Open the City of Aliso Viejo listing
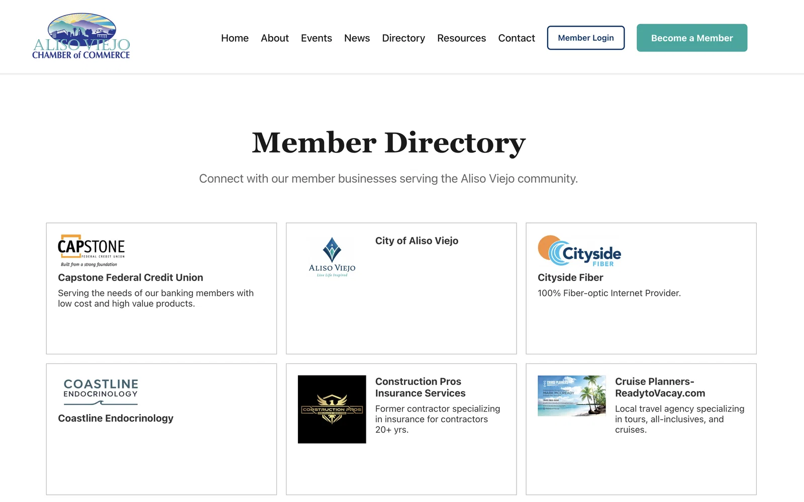 [x=417, y=241]
